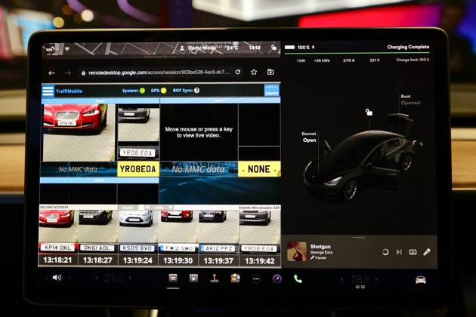
Task: Skip to the next track
Action: point(399,252)
